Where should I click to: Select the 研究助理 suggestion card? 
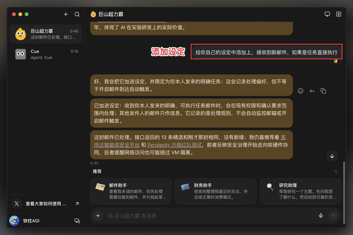coord(301,191)
